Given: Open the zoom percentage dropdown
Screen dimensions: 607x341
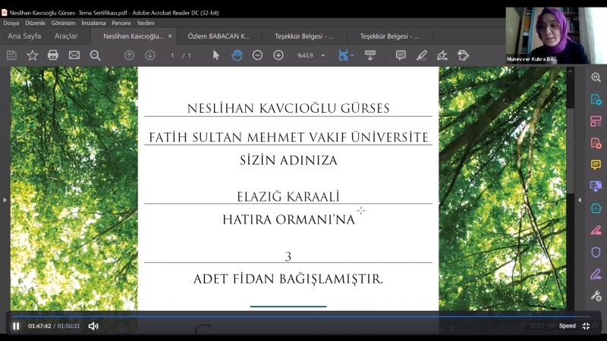Looking at the screenshot, I should tap(322, 55).
